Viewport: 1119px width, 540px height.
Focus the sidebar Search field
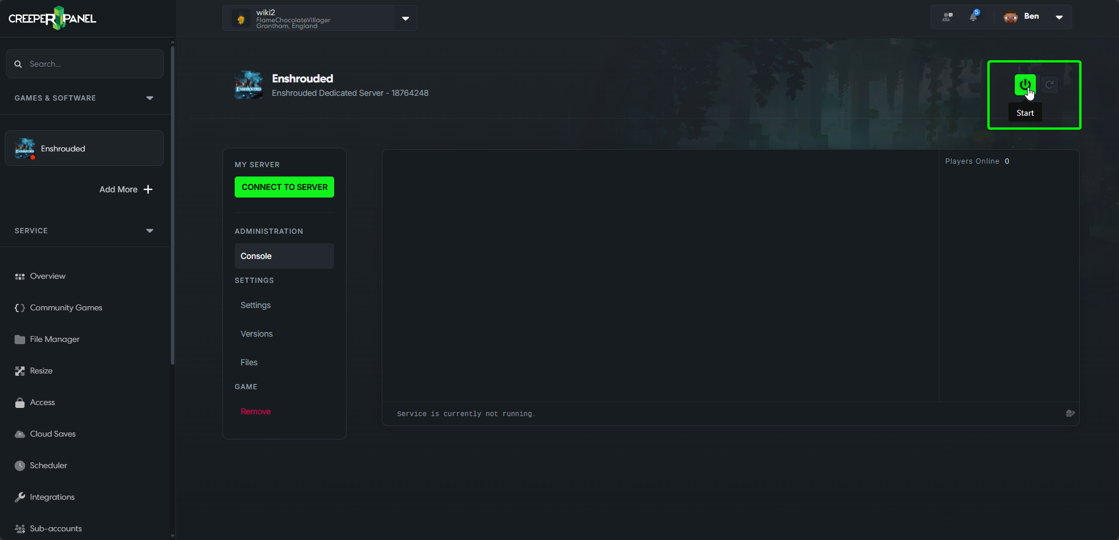pos(84,64)
